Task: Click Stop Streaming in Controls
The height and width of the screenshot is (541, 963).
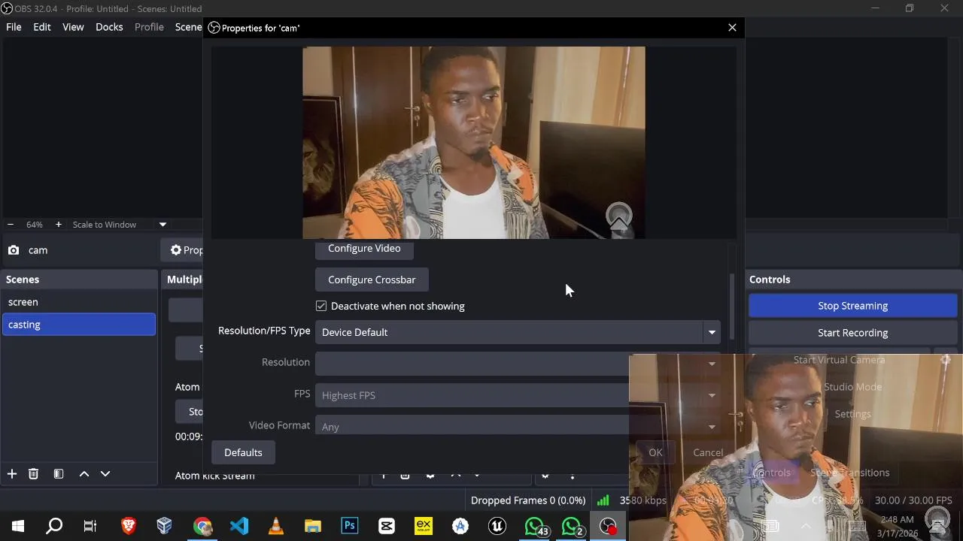Action: pos(852,306)
